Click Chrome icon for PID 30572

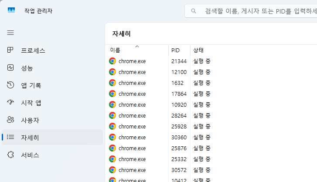click(x=112, y=170)
